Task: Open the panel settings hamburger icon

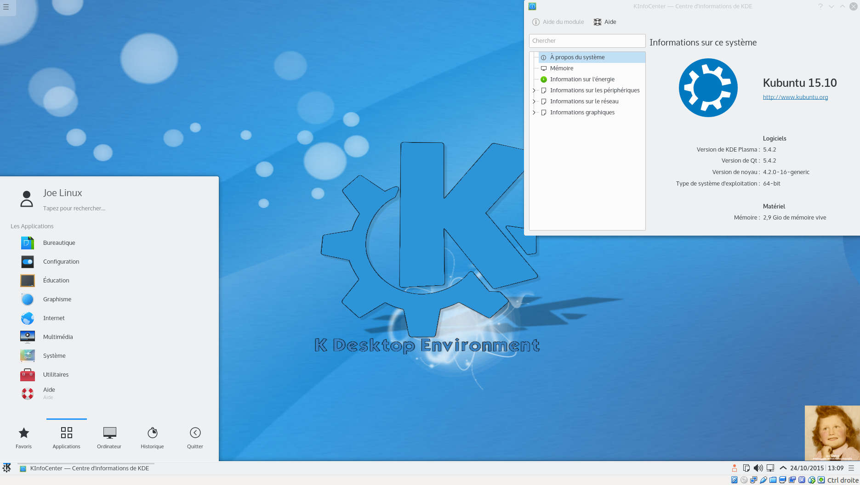Action: [851, 468]
